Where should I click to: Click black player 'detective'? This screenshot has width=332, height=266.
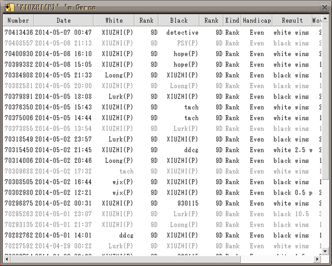[x=182, y=32]
